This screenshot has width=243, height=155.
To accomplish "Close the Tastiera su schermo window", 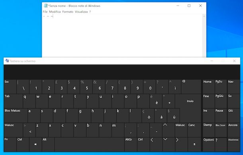I will 234,61.
